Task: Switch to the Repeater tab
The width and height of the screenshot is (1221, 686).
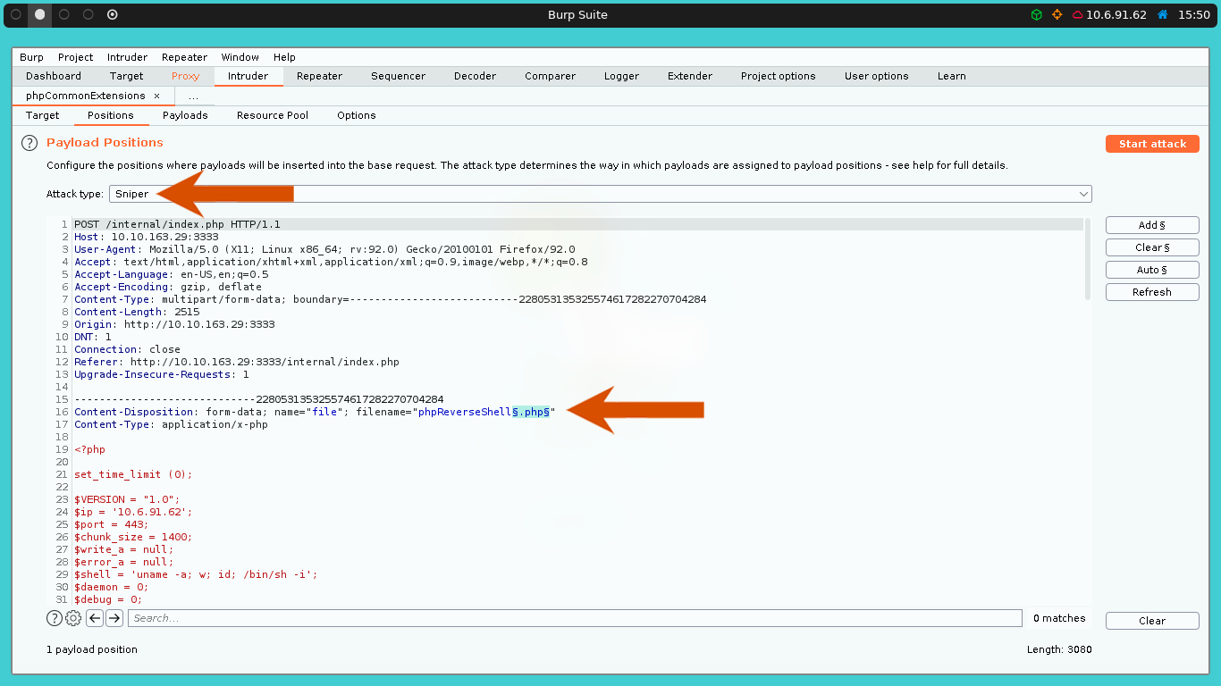Action: click(x=319, y=76)
